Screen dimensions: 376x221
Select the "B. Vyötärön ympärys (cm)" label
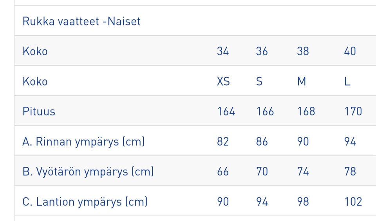tap(88, 172)
